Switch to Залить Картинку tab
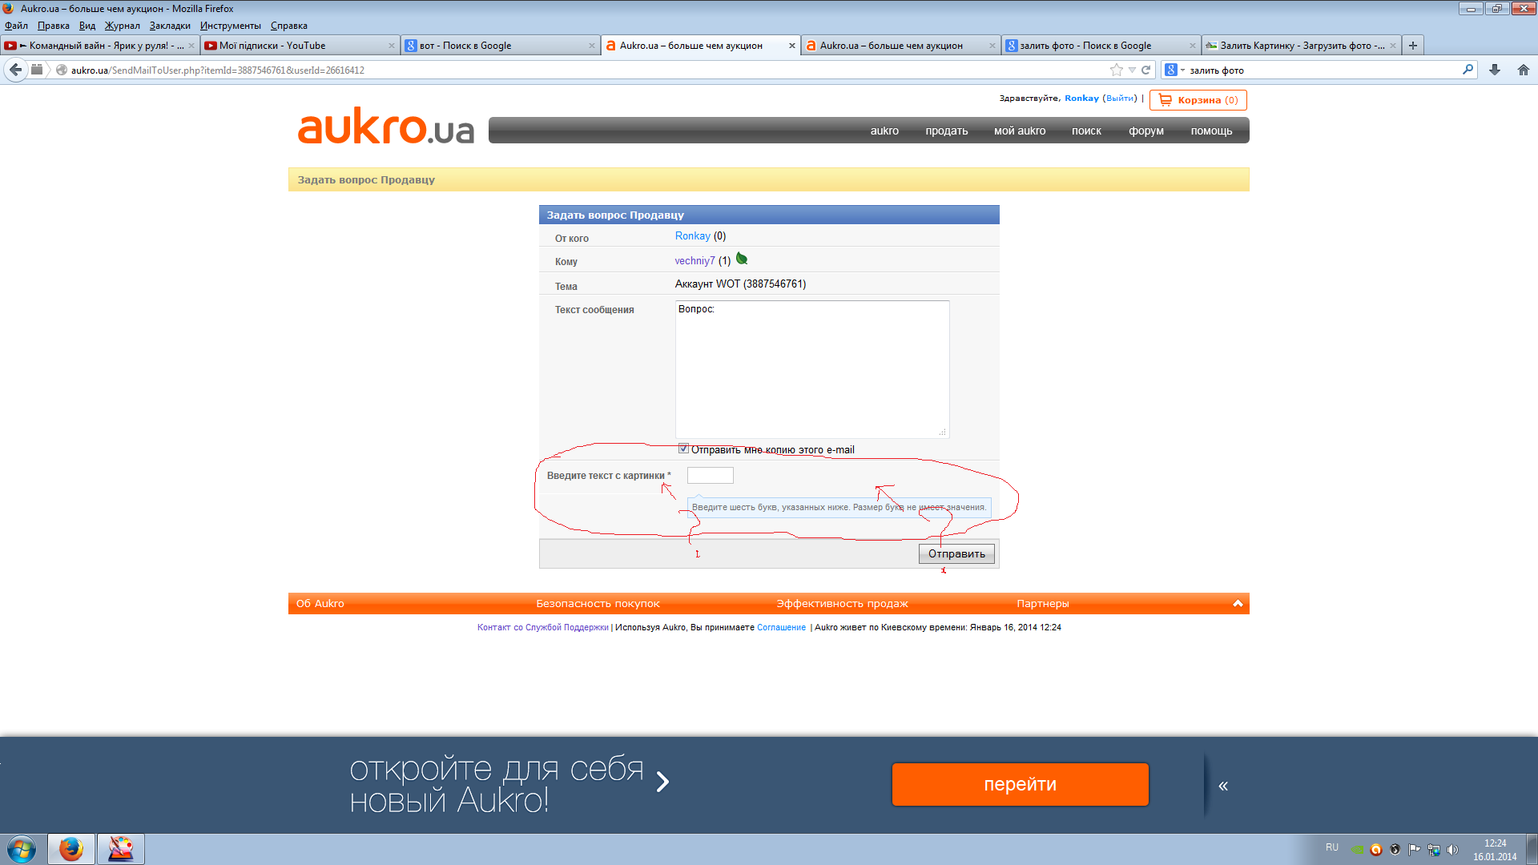 click(x=1301, y=46)
